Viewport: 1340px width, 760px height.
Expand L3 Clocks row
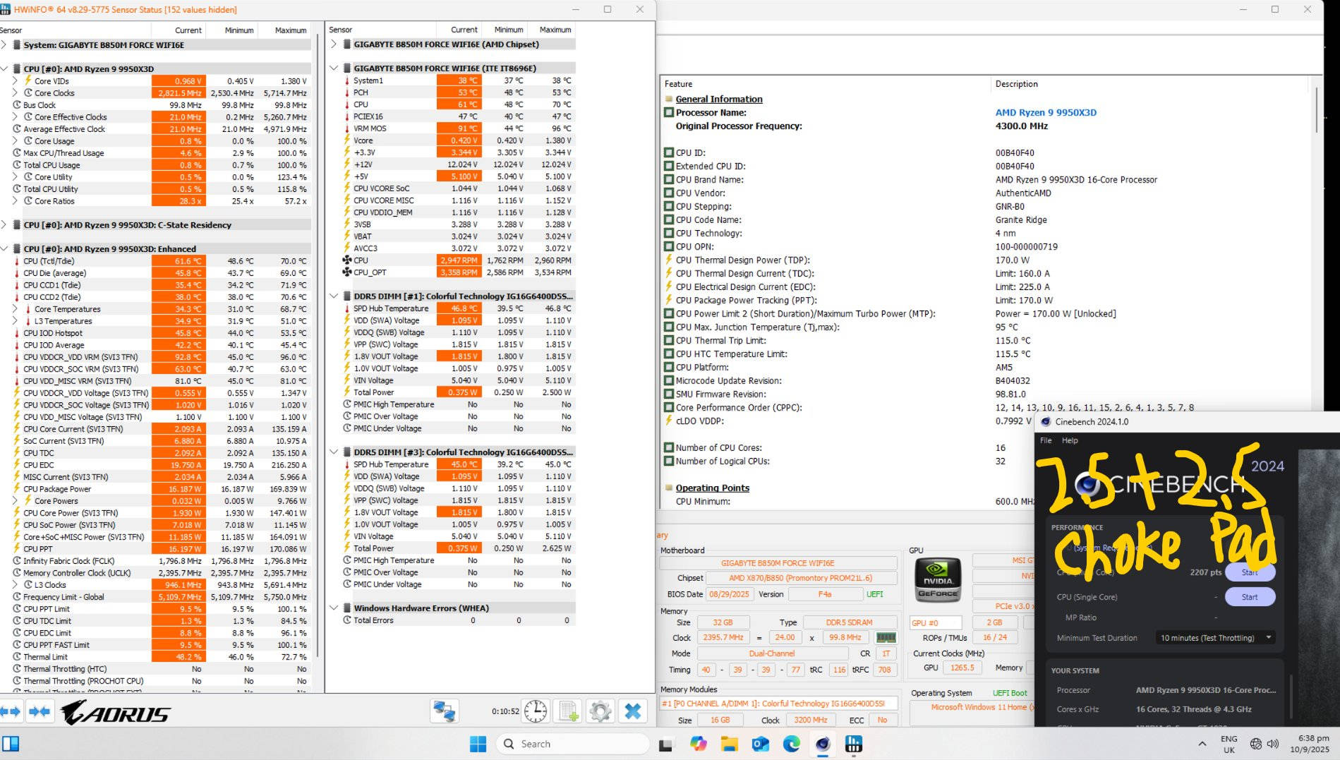click(16, 584)
